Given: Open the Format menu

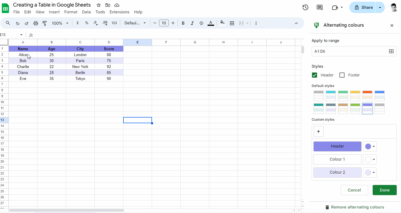Looking at the screenshot, I should tap(71, 12).
